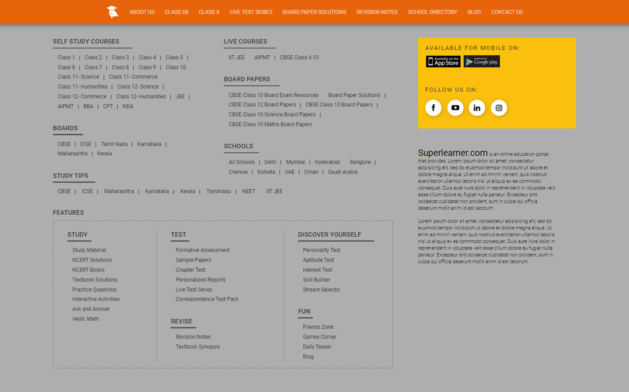This screenshot has width=629, height=392.
Task: Open Blog in the top navigation
Action: [474, 12]
